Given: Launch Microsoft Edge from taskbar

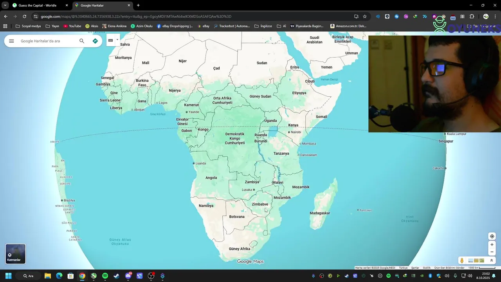Looking at the screenshot, I should (x=59, y=276).
